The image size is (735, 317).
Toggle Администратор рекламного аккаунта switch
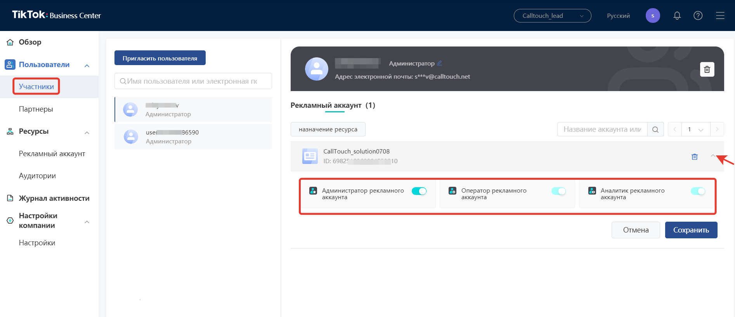[x=419, y=191]
